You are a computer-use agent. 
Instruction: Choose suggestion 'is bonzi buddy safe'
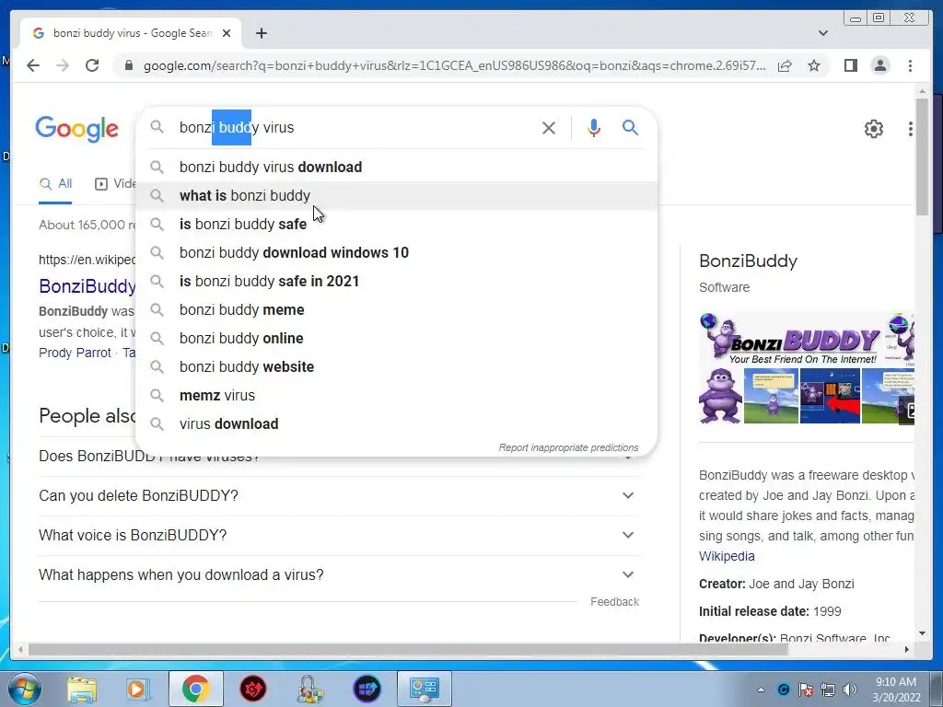(397, 225)
